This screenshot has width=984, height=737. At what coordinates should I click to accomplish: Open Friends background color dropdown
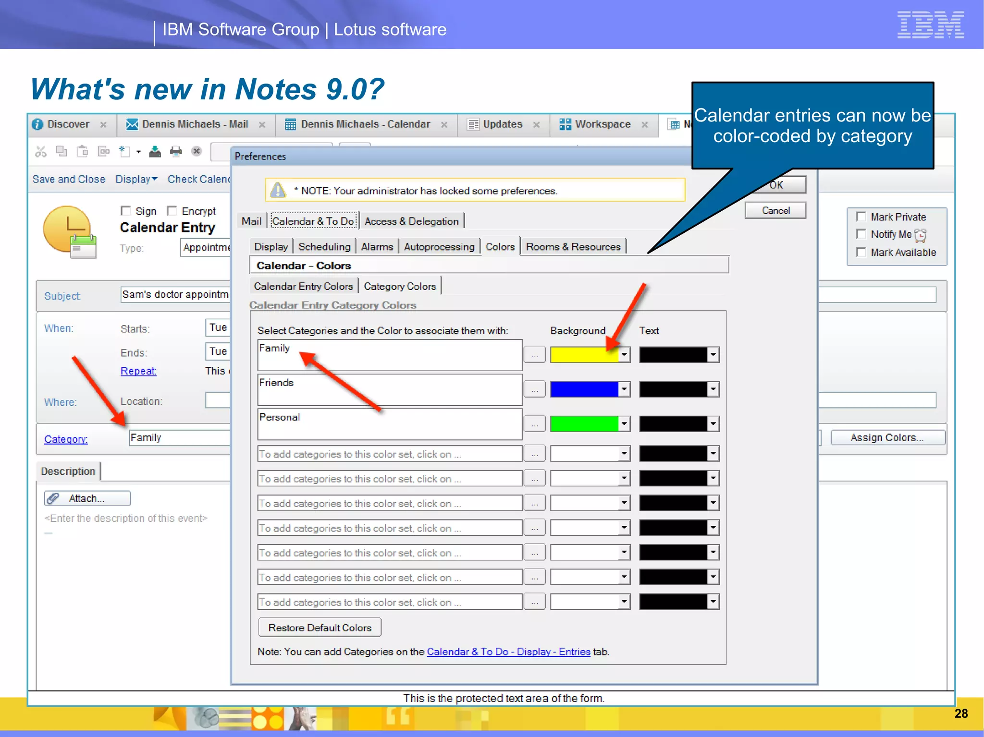[x=624, y=389]
